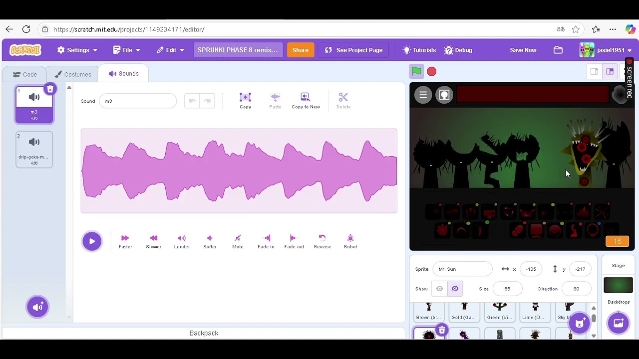This screenshot has height=359, width=639.
Task: Click the red stop button
Action: point(432,72)
